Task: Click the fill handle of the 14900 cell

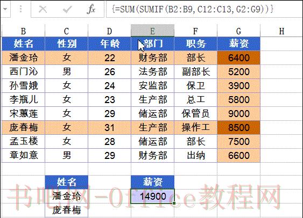Action: [174, 203]
